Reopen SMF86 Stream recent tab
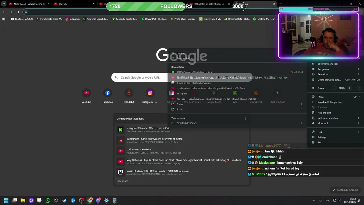 237,72
